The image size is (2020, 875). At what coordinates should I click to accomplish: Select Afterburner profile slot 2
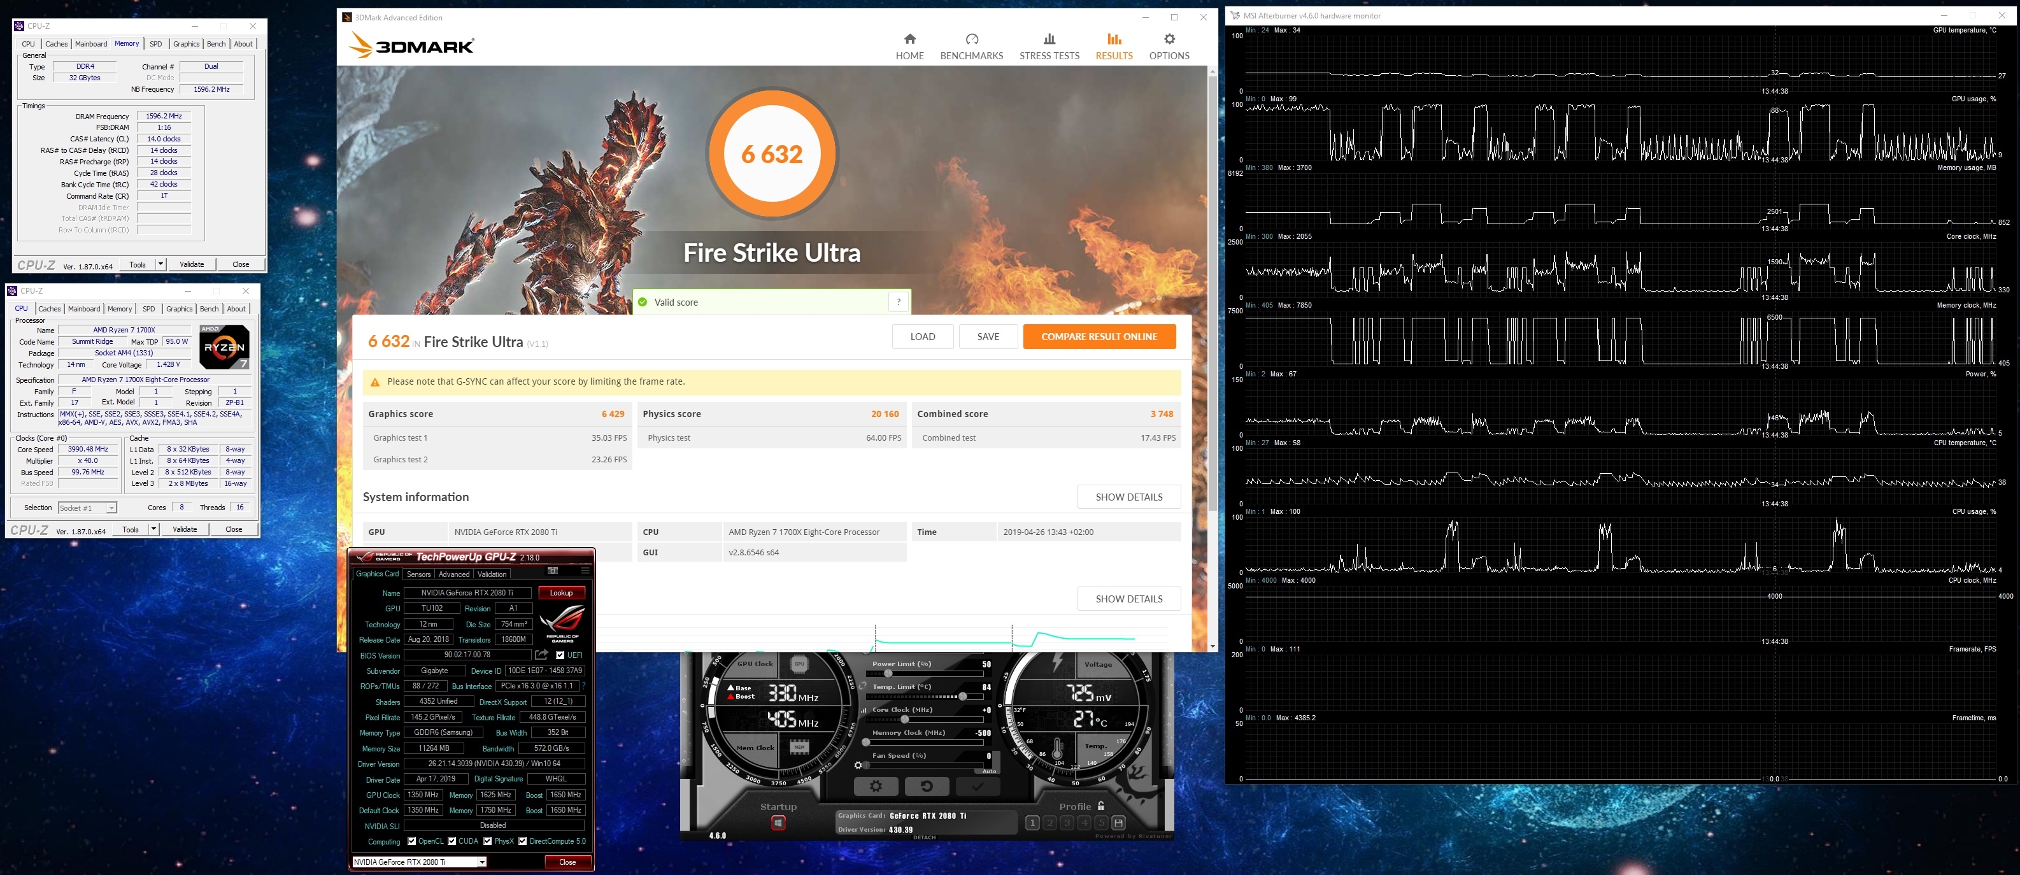pyautogui.click(x=1050, y=823)
